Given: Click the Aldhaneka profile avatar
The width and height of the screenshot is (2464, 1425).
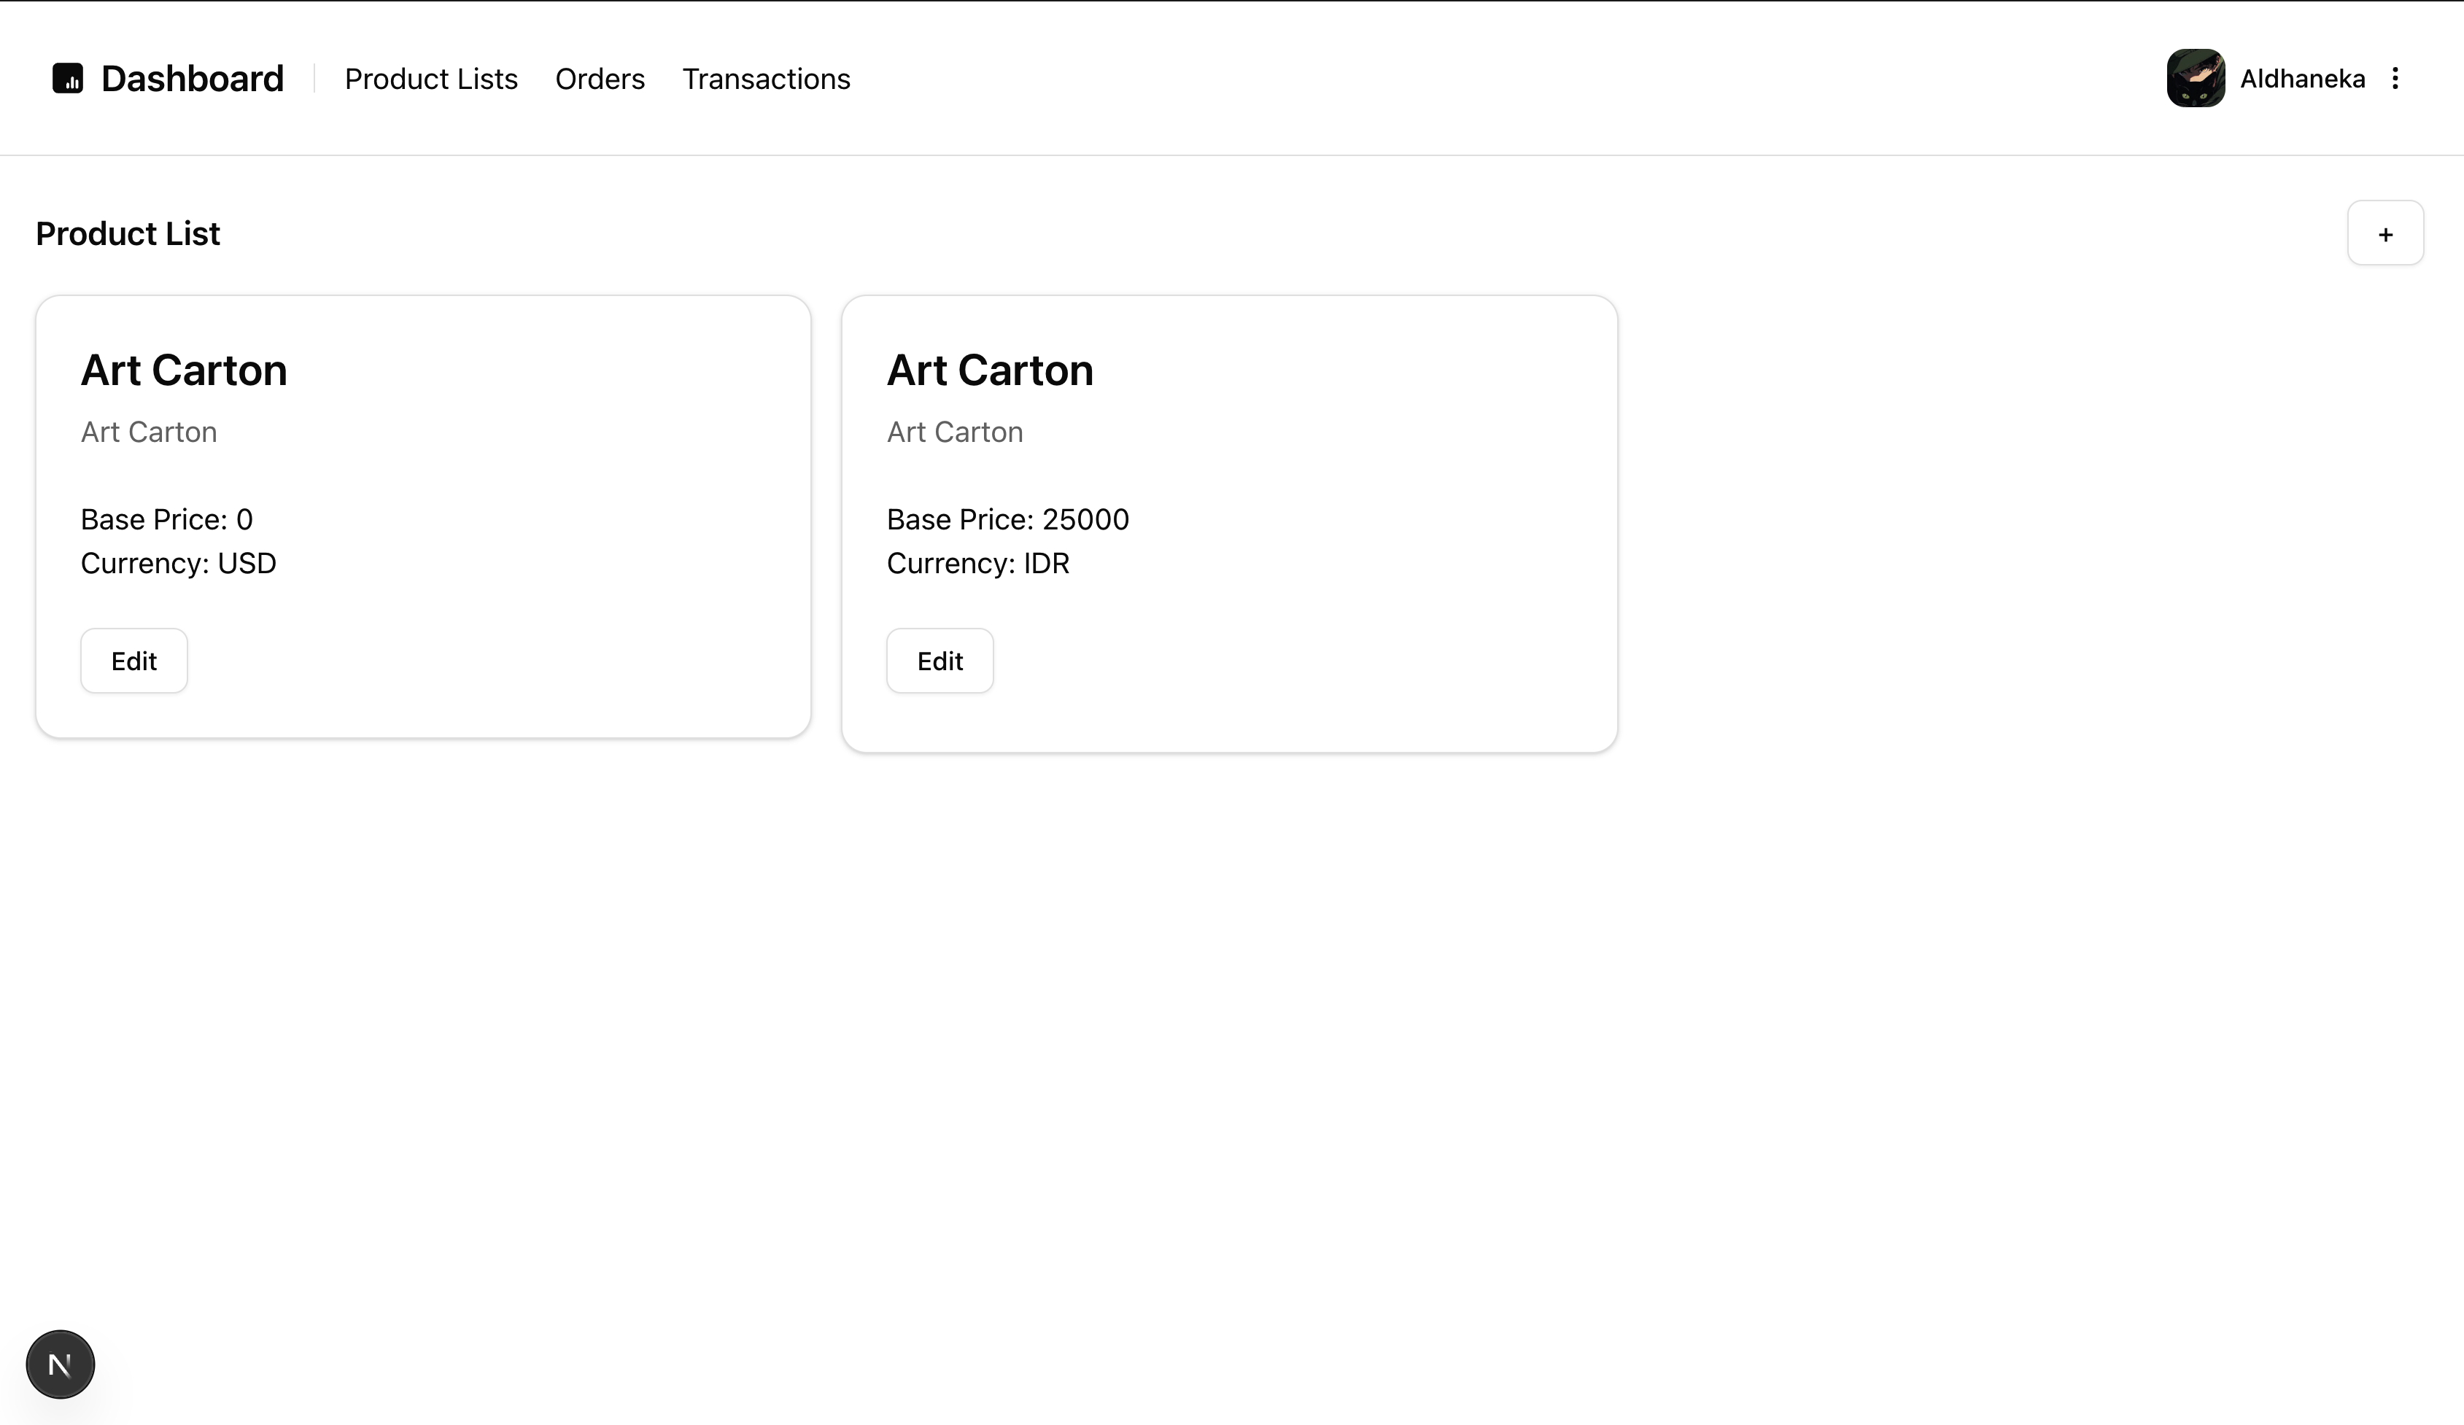Looking at the screenshot, I should [2195, 78].
